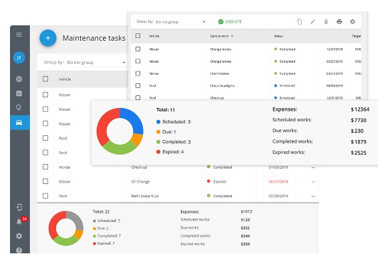The height and width of the screenshot is (266, 378).
Task: Click the 'Completed: 3' legend entry
Action: pyautogui.click(x=174, y=142)
